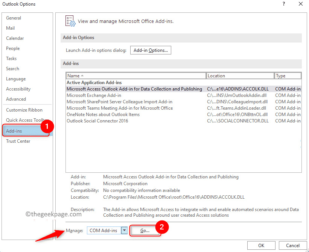This screenshot has width=309, height=252.
Task: Click the Type column header
Action: 288,76
